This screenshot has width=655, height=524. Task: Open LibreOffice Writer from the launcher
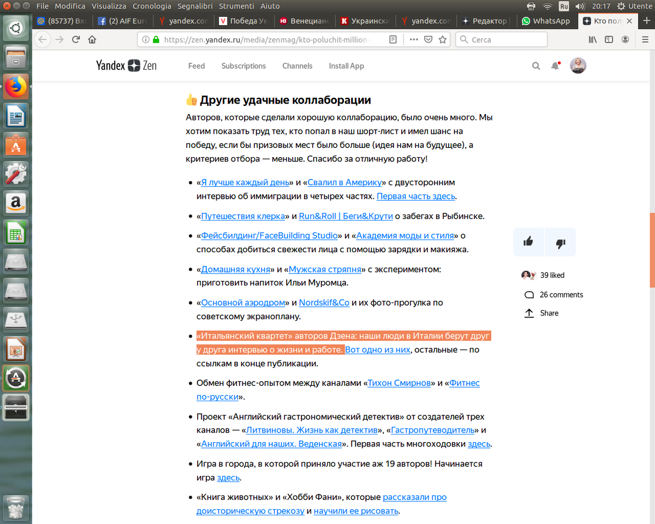[x=16, y=116]
